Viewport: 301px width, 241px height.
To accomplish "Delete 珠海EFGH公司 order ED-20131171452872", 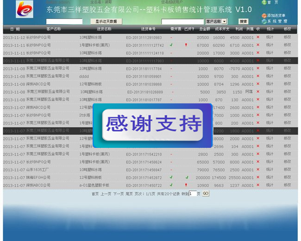I will (x=258, y=177).
